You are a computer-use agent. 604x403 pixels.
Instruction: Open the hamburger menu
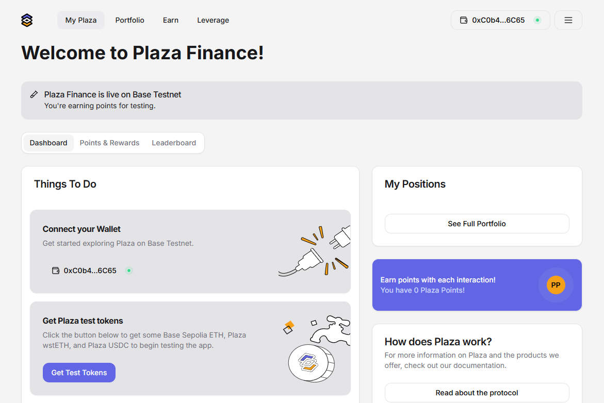(568, 20)
